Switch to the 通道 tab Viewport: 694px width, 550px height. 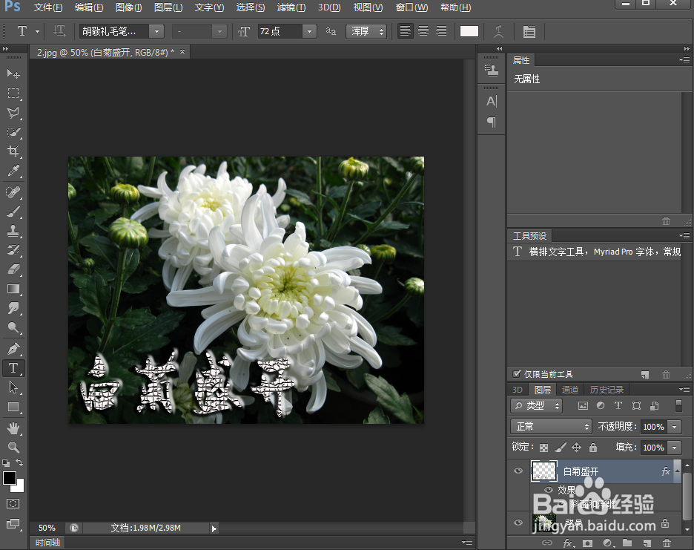click(x=569, y=390)
